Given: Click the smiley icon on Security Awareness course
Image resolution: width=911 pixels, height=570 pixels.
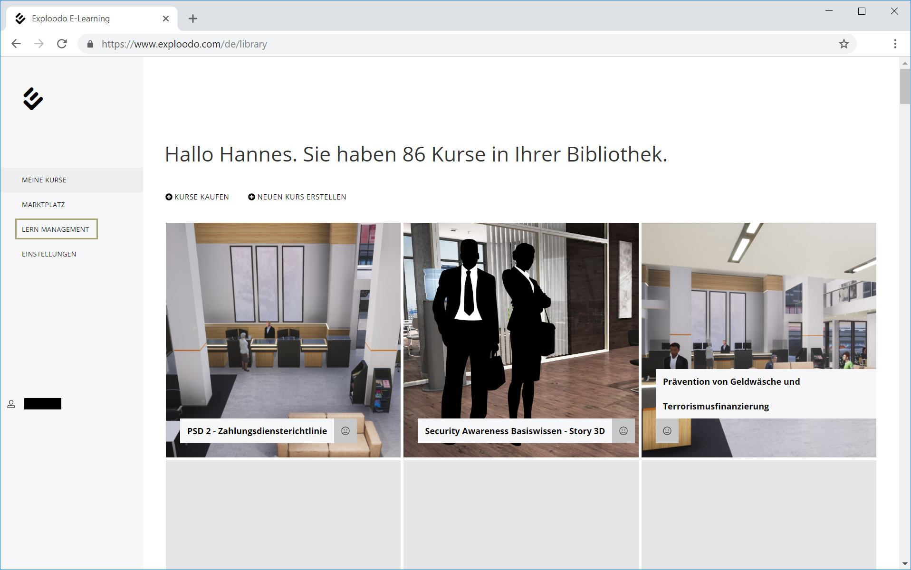Looking at the screenshot, I should [x=623, y=431].
